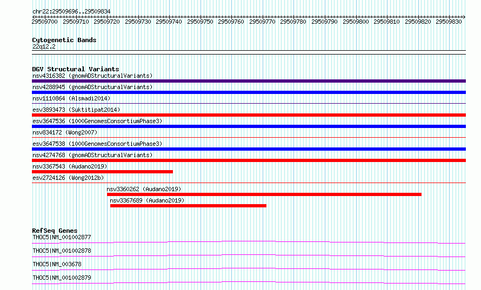This screenshot has height=290, width=481.
Task: Open variant esv3893473 (Suktitipat2014) label
Action: [76, 110]
